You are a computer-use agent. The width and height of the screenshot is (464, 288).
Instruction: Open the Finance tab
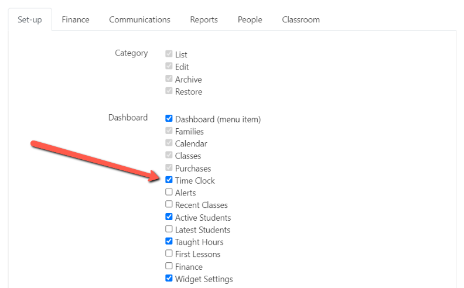click(x=76, y=20)
